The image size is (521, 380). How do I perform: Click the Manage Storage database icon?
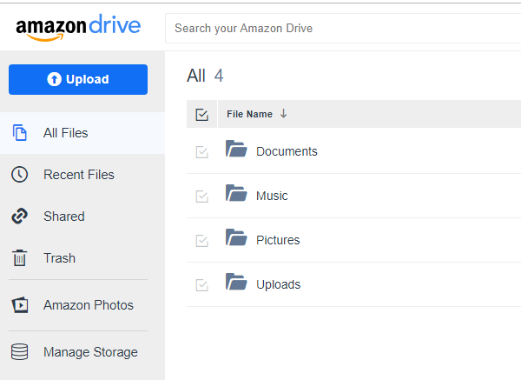click(x=19, y=352)
